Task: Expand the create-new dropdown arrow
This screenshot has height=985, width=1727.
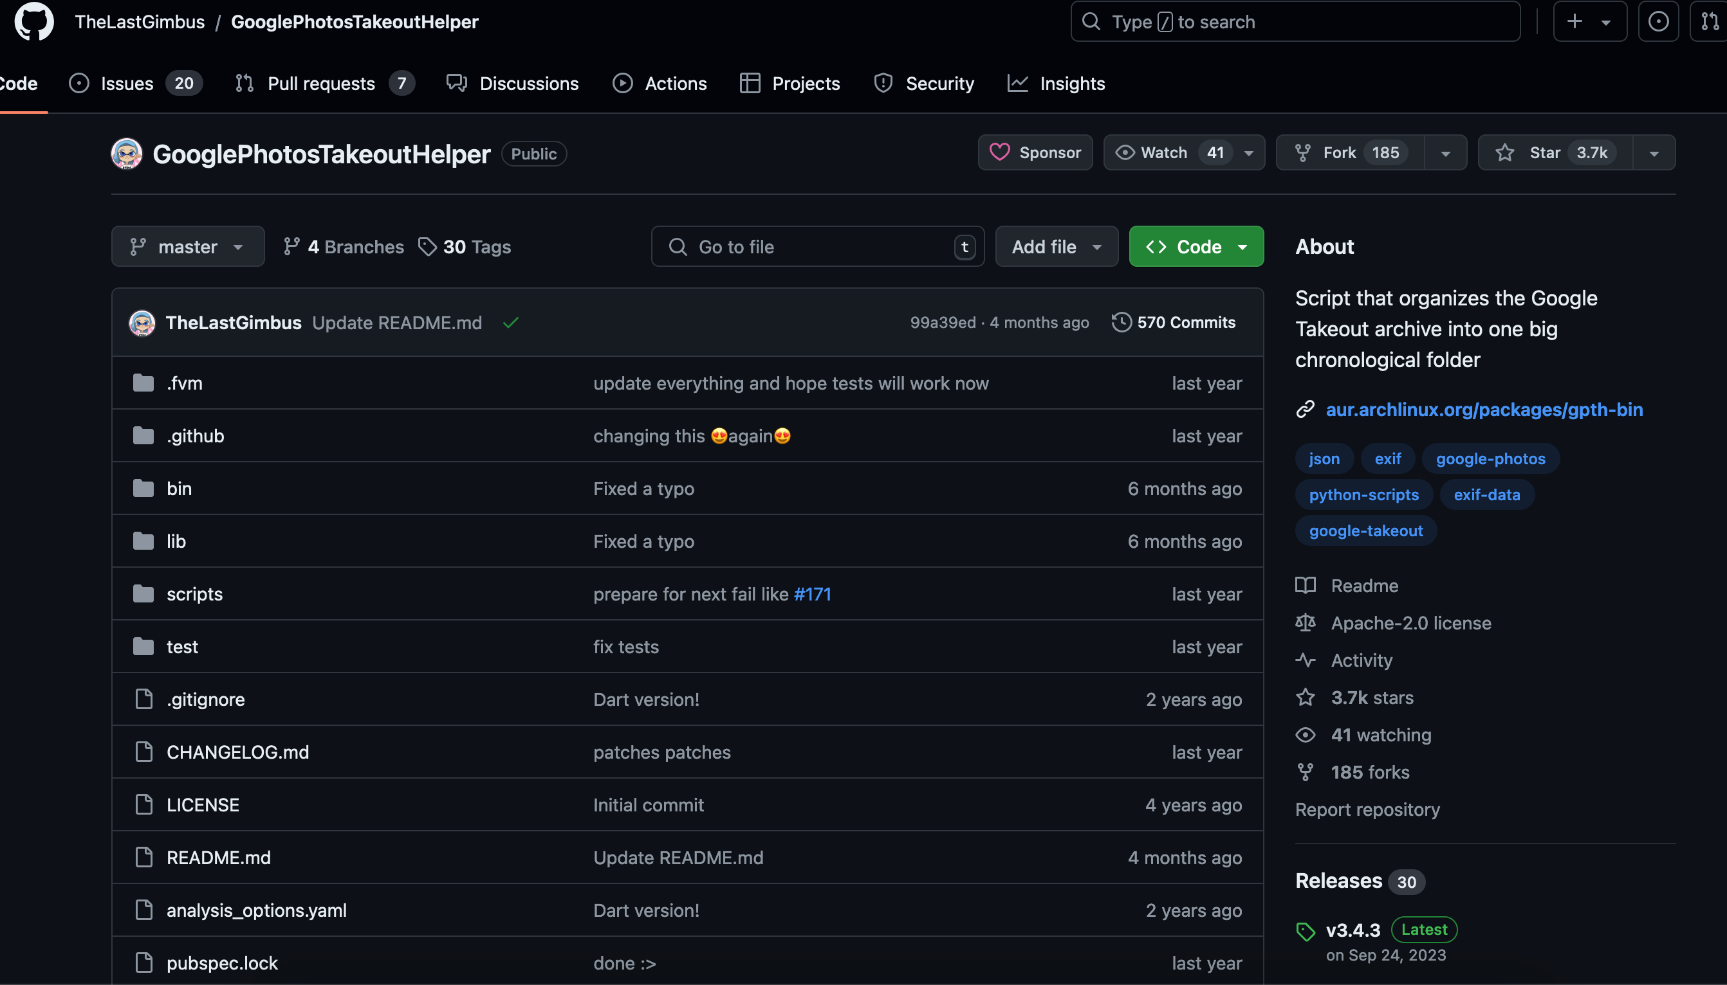Action: tap(1606, 23)
